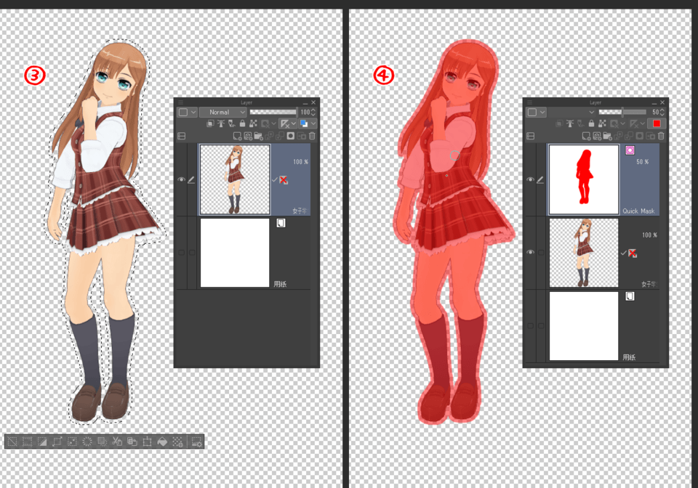Screen dimensions: 698x488
Task: Hide the Quick Mask layer via eye icon
Action: (530, 179)
